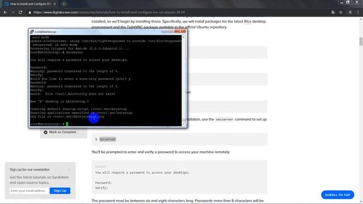Open the browser three-dot menu
Screen dimensions: 363x204
click(358, 12)
